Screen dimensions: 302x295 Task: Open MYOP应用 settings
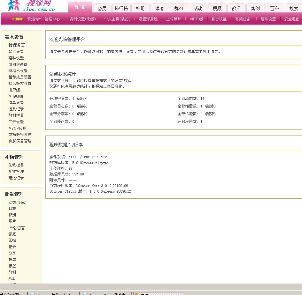18,129
